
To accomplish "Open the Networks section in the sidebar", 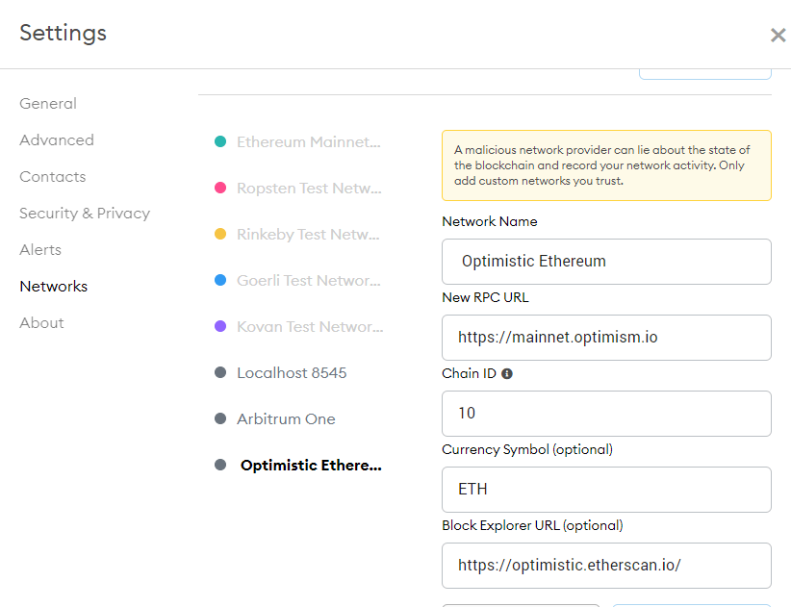I will pyautogui.click(x=53, y=286).
